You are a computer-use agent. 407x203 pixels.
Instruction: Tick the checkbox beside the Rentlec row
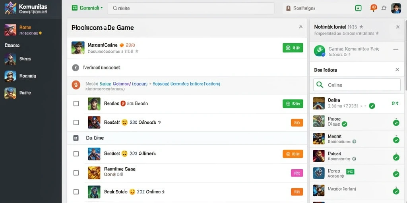pyautogui.click(x=76, y=103)
